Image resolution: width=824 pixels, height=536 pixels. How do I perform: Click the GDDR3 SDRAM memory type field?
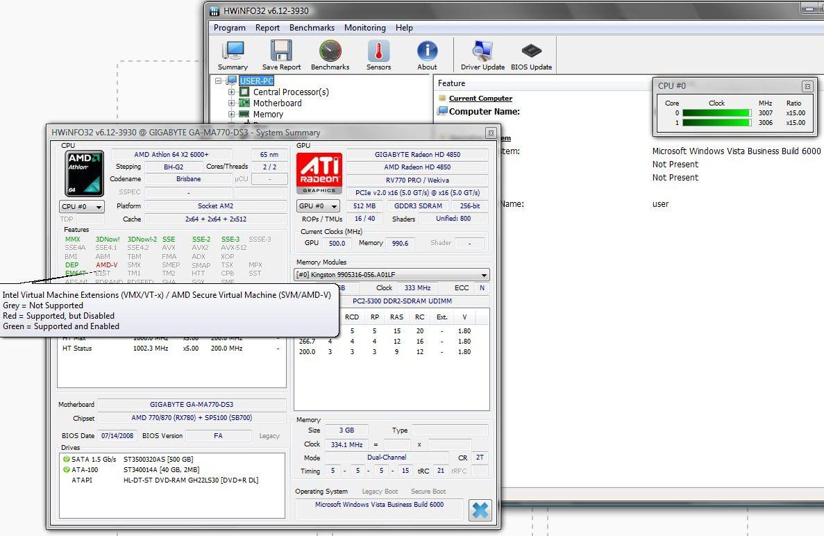(419, 206)
